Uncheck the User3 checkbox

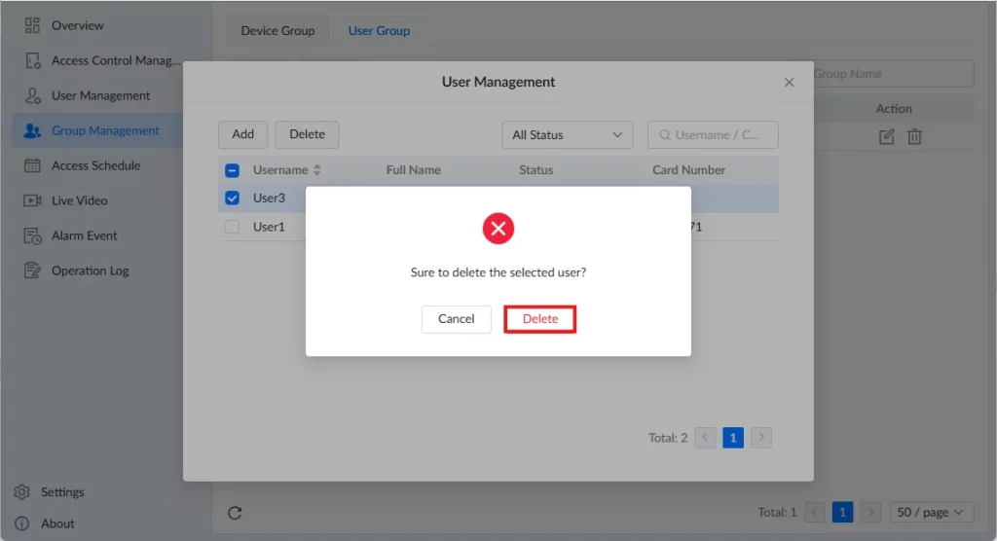pos(232,198)
